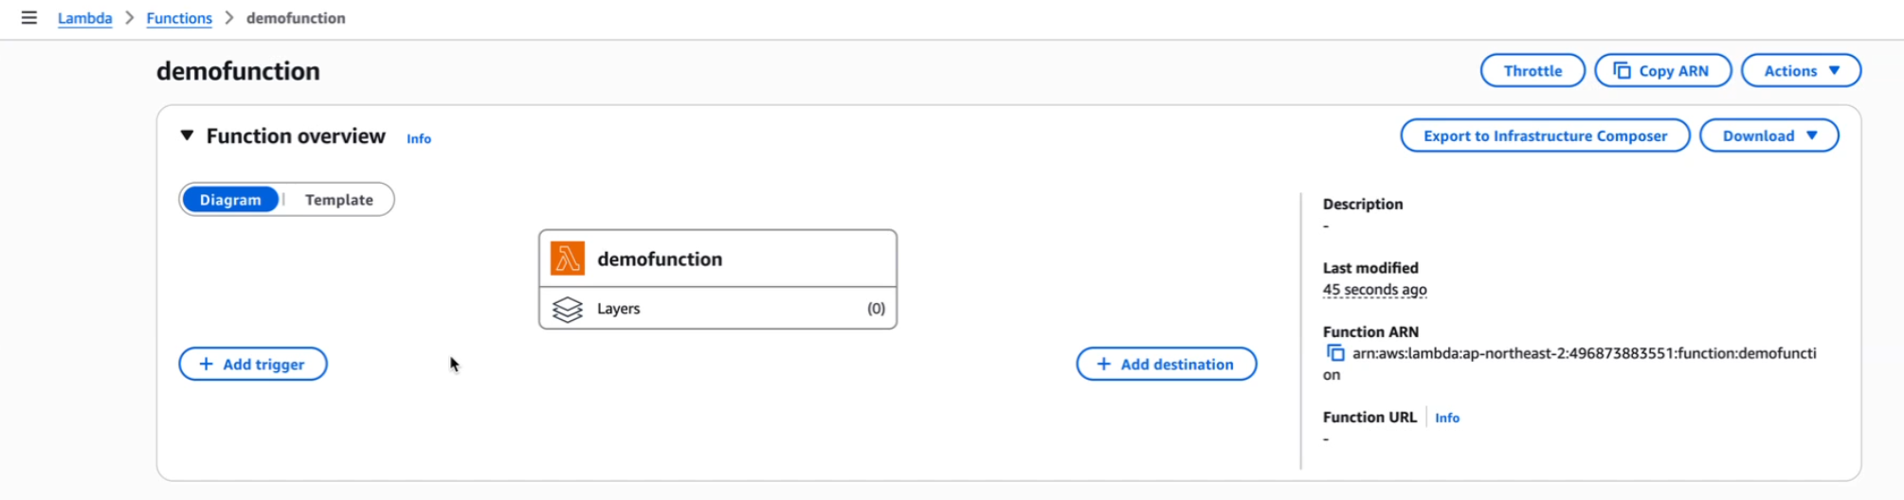This screenshot has height=500, width=1904.
Task: Collapse the Function overview section
Action: pyautogui.click(x=187, y=136)
